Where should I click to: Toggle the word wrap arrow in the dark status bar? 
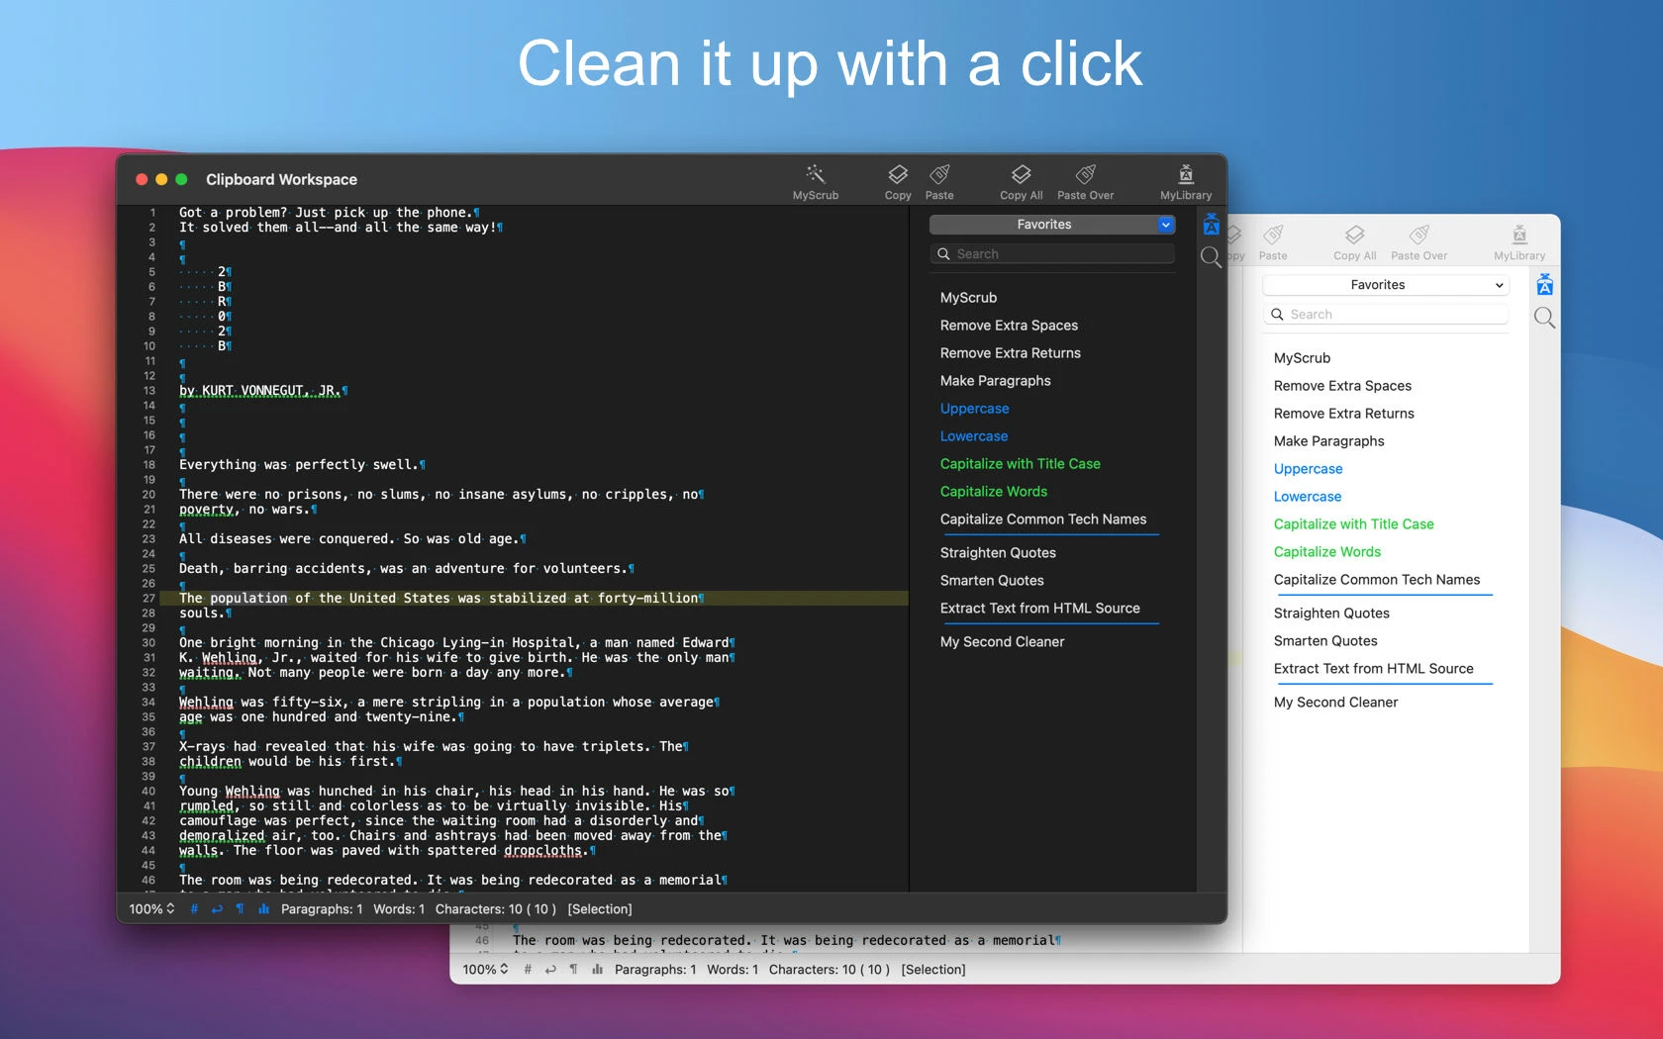(x=217, y=909)
